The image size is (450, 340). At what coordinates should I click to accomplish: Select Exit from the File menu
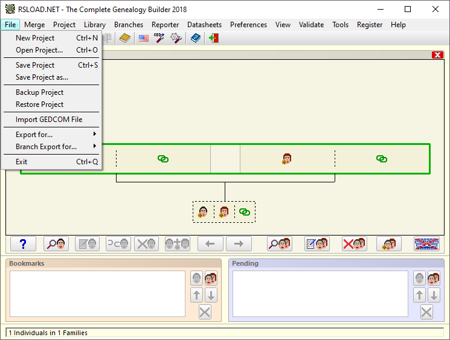point(51,162)
